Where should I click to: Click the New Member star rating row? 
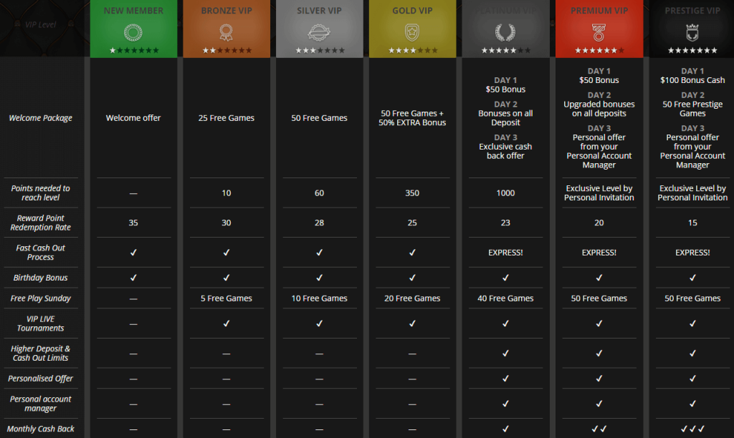tap(134, 51)
